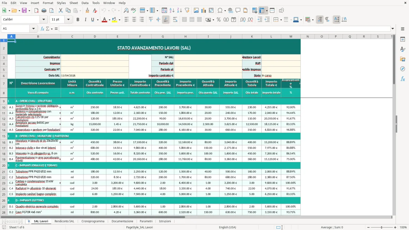Toggle the AutoFilter funnel icon
Viewport: 409px width, 230px height.
tap(187, 11)
